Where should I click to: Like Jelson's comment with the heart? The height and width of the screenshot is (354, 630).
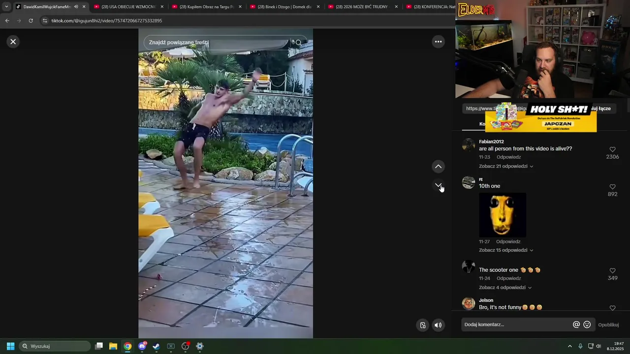click(612, 308)
